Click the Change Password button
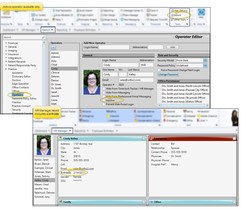Viewport: 241px width, 209px height. pyautogui.click(x=168, y=74)
